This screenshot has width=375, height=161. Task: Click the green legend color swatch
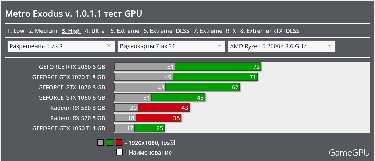click(110, 142)
